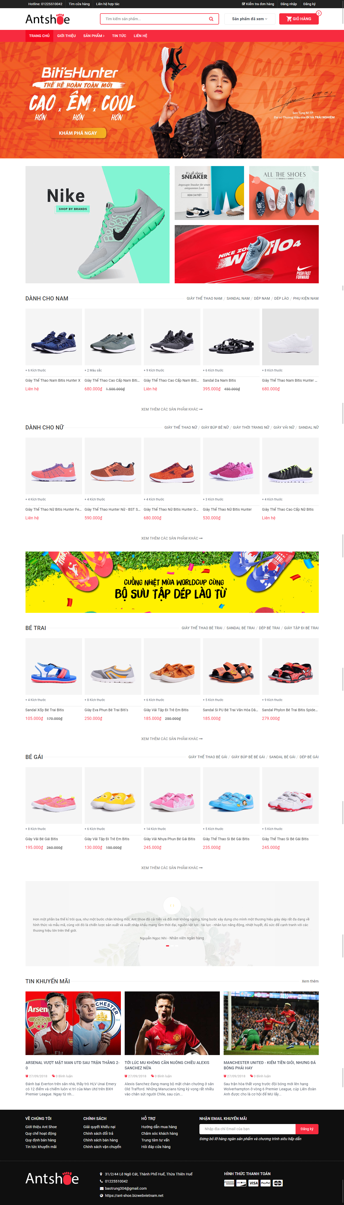Click the email newsletter input field
344x1205 pixels.
tap(247, 1129)
